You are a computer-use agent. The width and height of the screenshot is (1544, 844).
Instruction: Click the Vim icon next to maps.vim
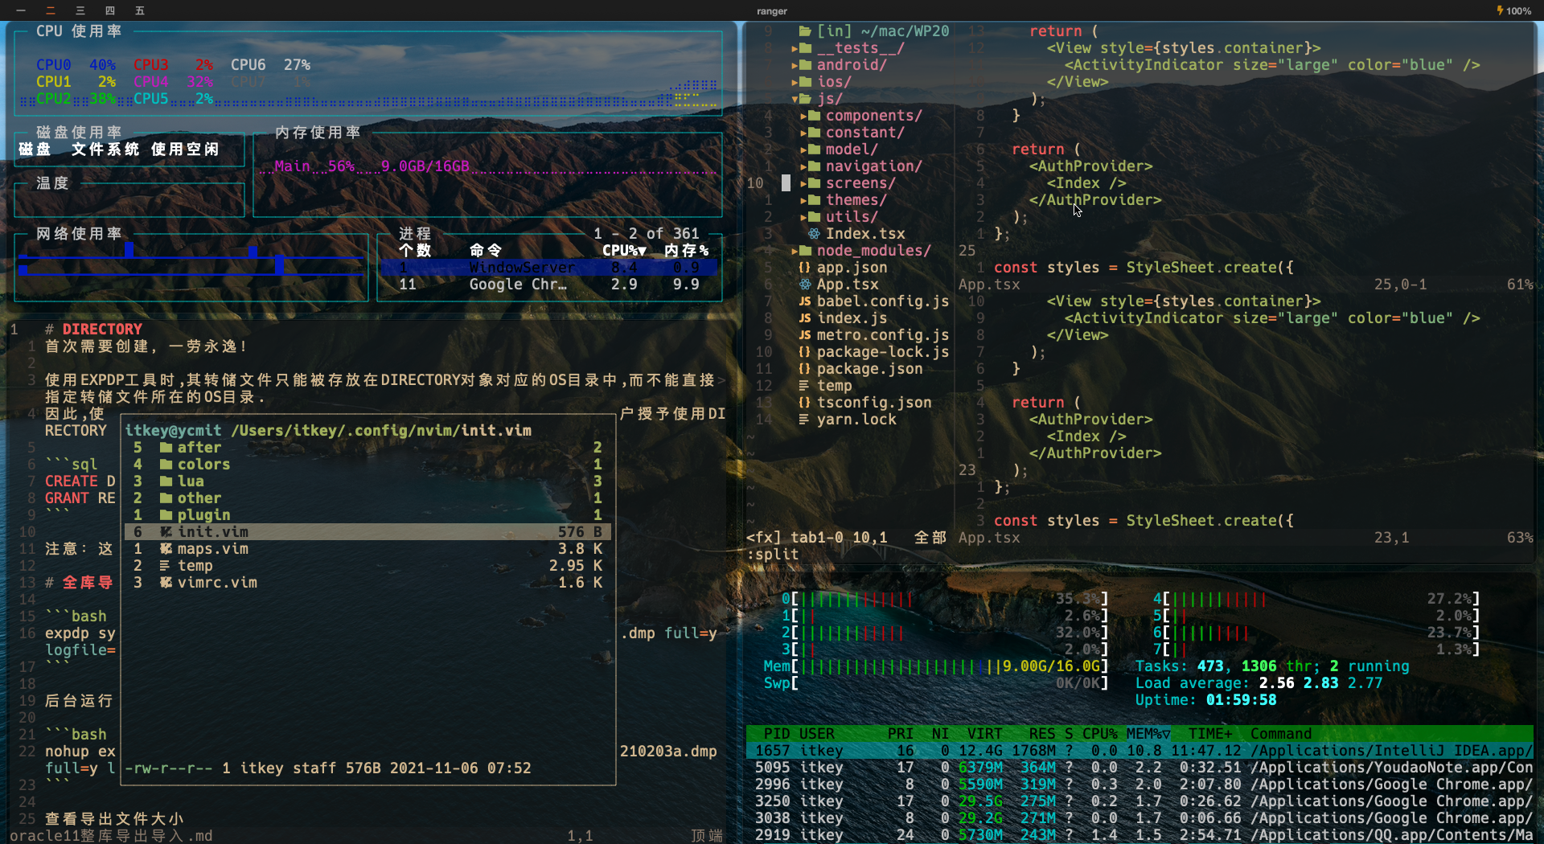click(x=166, y=549)
